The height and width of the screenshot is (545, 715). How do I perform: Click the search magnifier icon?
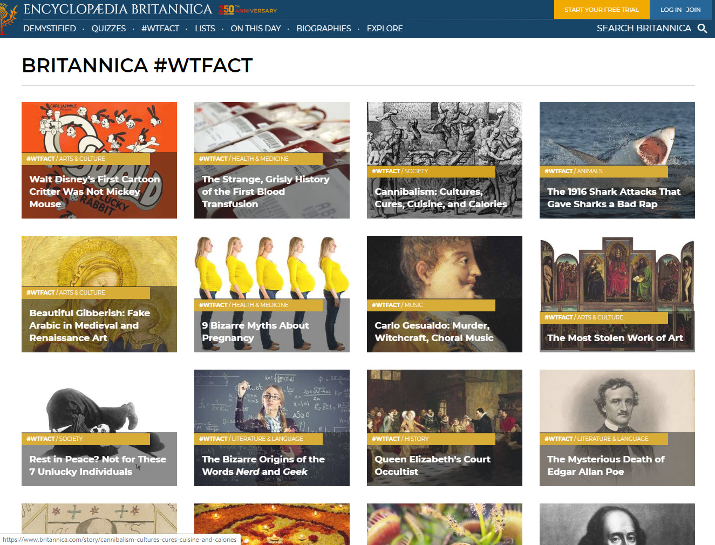702,29
